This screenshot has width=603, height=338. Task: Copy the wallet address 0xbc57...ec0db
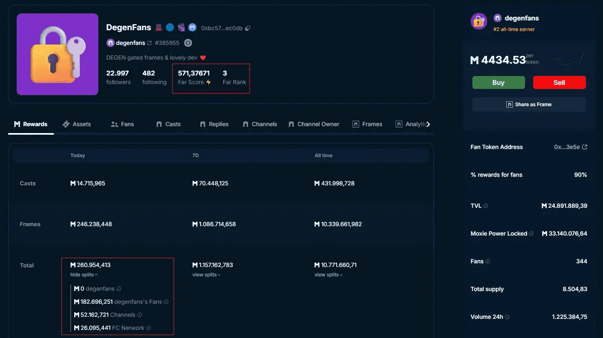coord(248,28)
